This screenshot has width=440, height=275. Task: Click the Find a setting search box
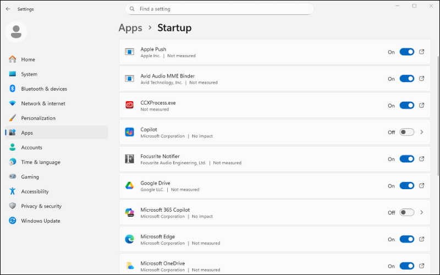click(220, 9)
